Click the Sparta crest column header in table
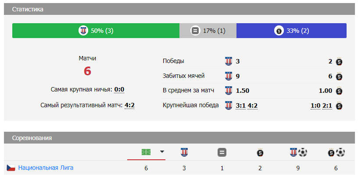The image size is (358, 179). 260,153
